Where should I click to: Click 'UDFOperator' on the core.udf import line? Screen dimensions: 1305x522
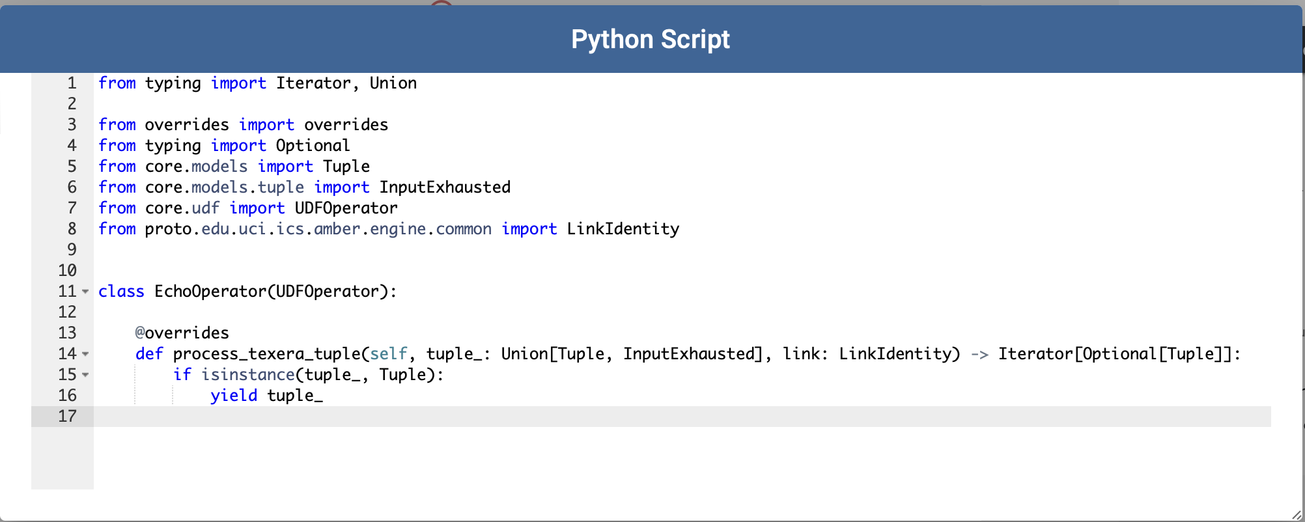click(346, 208)
